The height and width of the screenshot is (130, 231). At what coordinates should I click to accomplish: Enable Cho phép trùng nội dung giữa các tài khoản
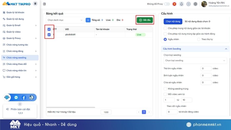pyautogui.click(x=165, y=28)
